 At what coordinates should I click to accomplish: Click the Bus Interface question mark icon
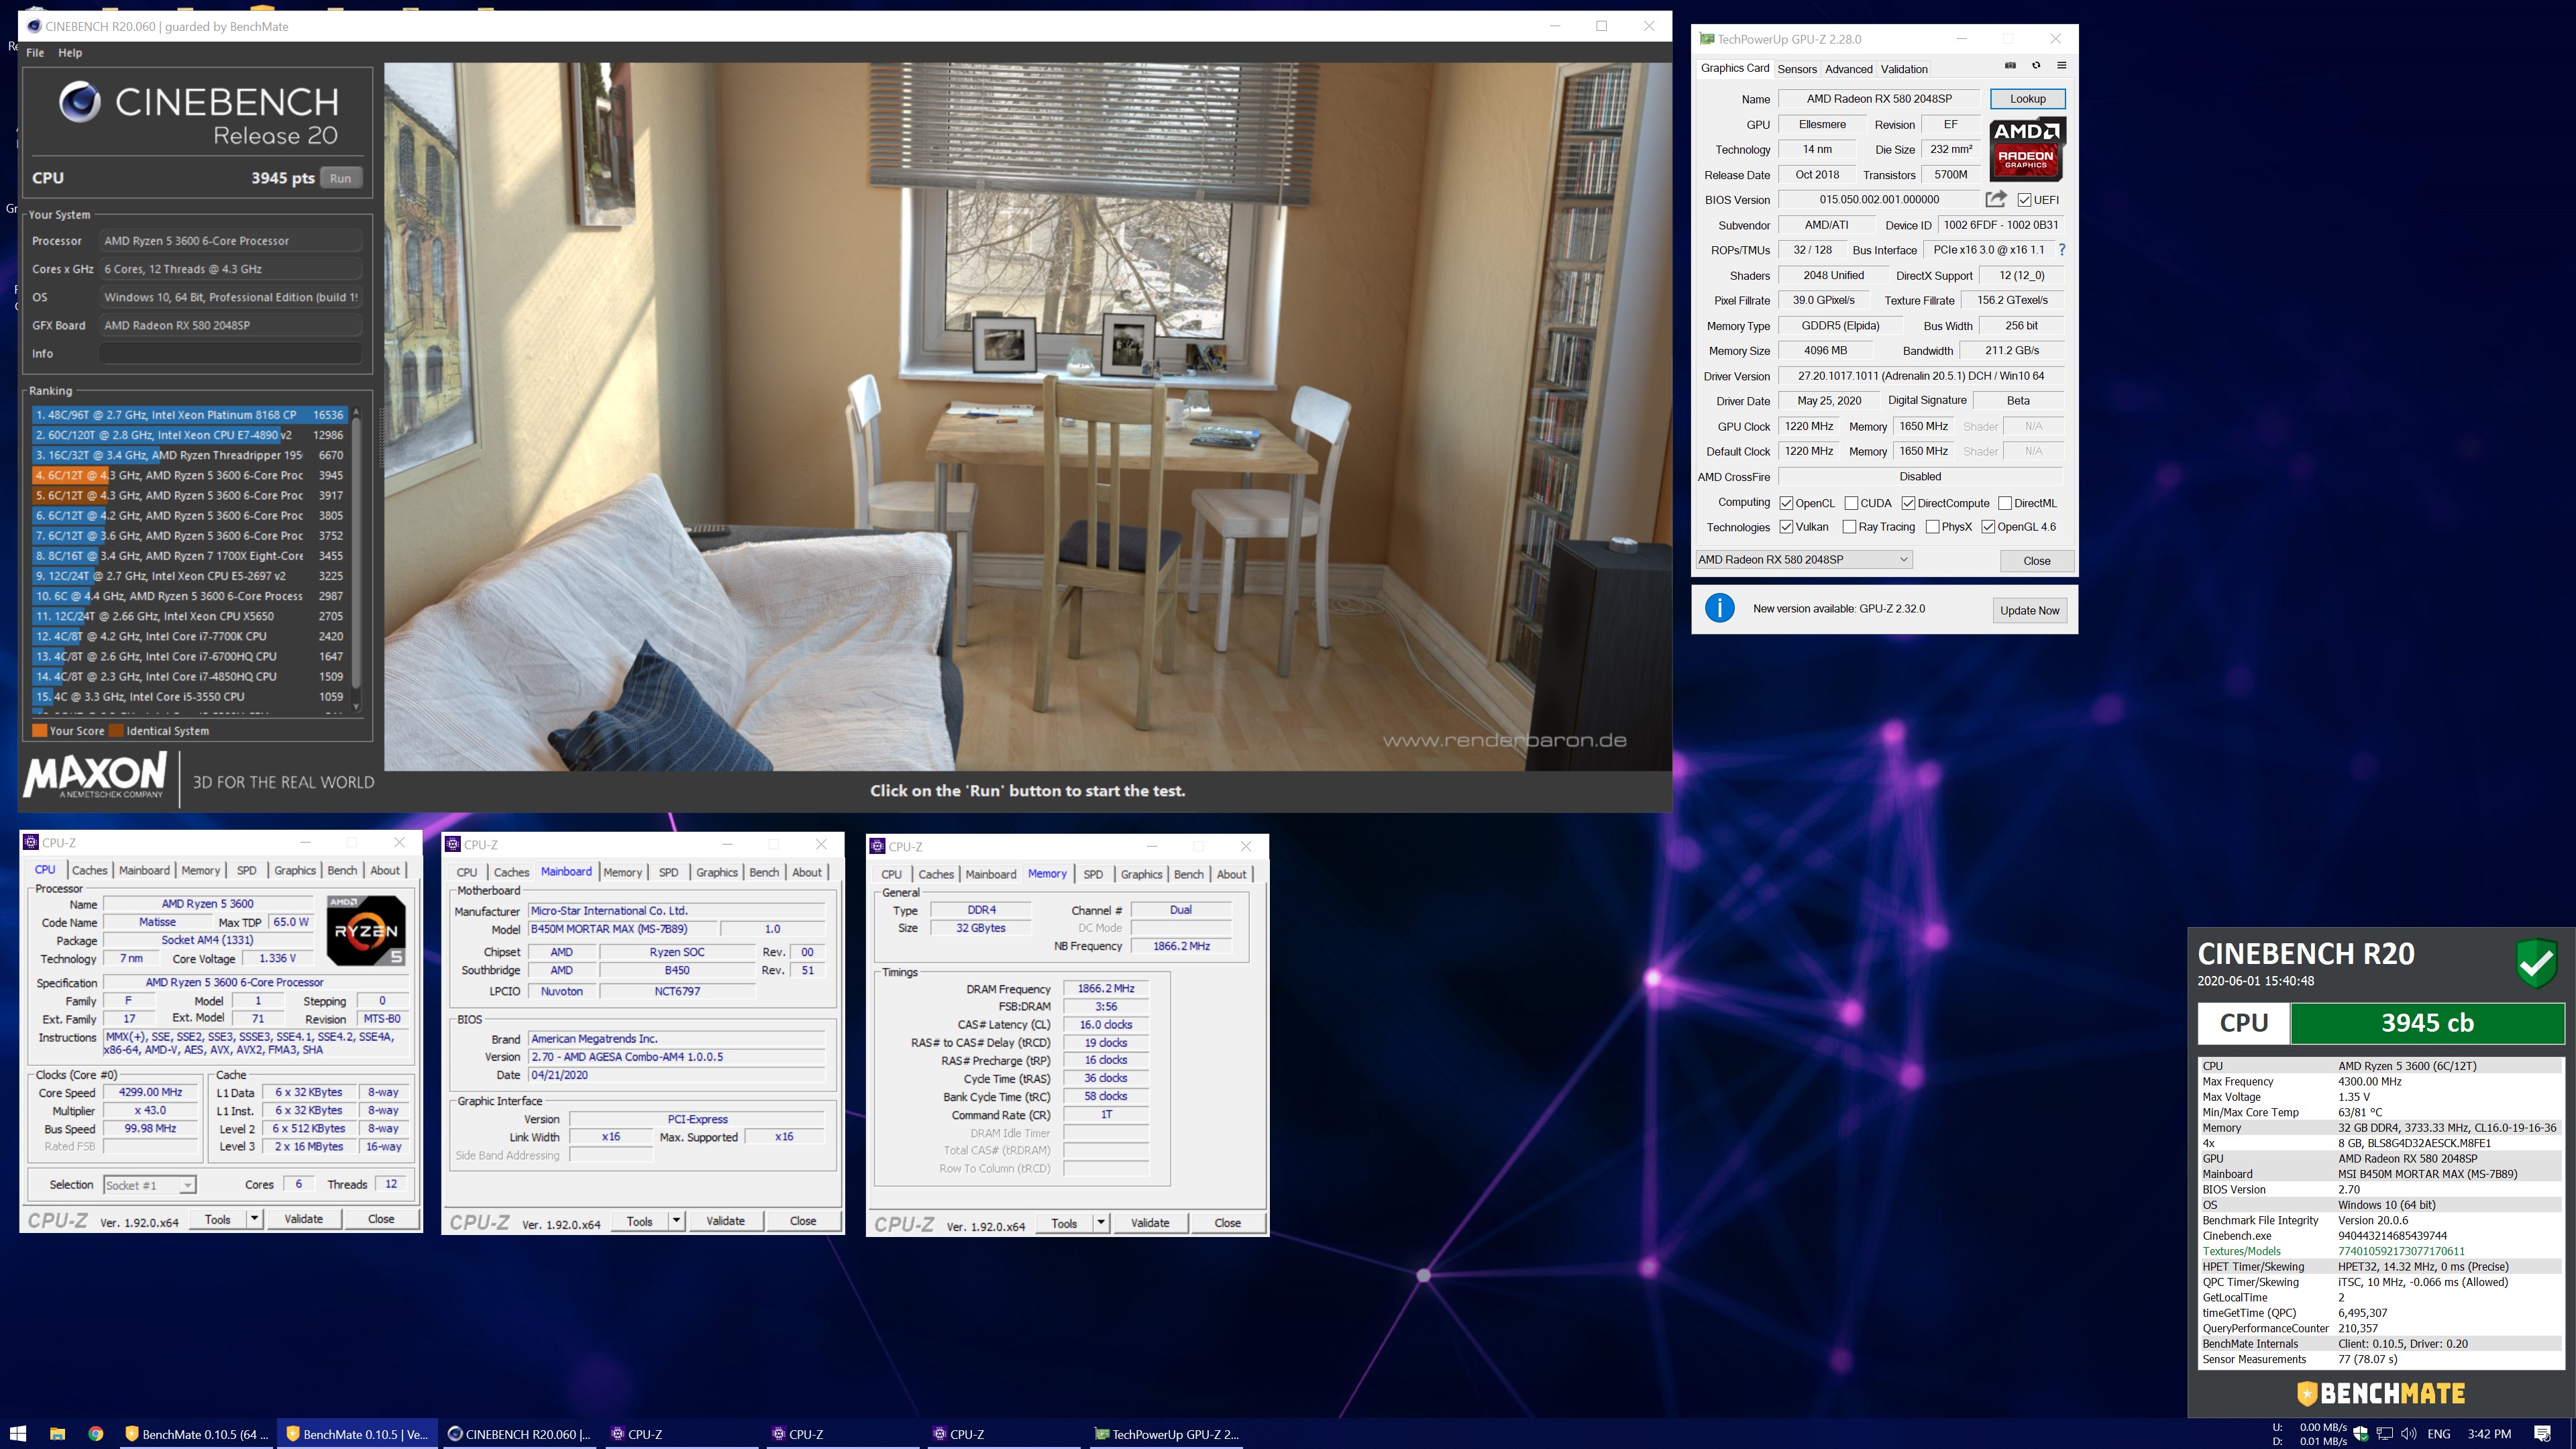(x=2061, y=250)
